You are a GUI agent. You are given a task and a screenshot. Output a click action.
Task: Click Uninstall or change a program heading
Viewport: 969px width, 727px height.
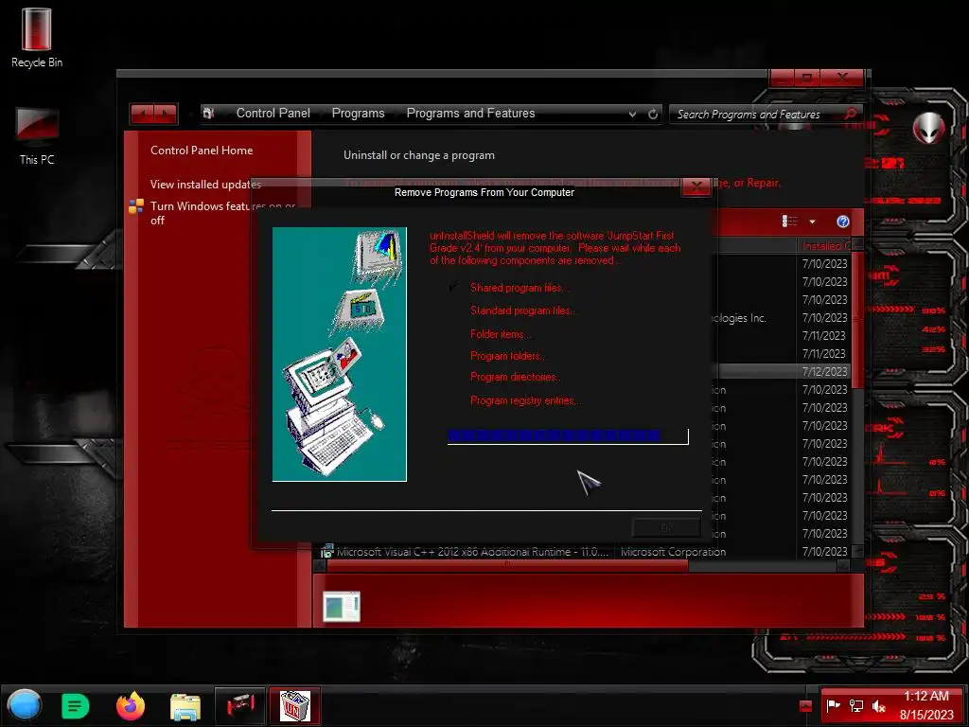[419, 155]
